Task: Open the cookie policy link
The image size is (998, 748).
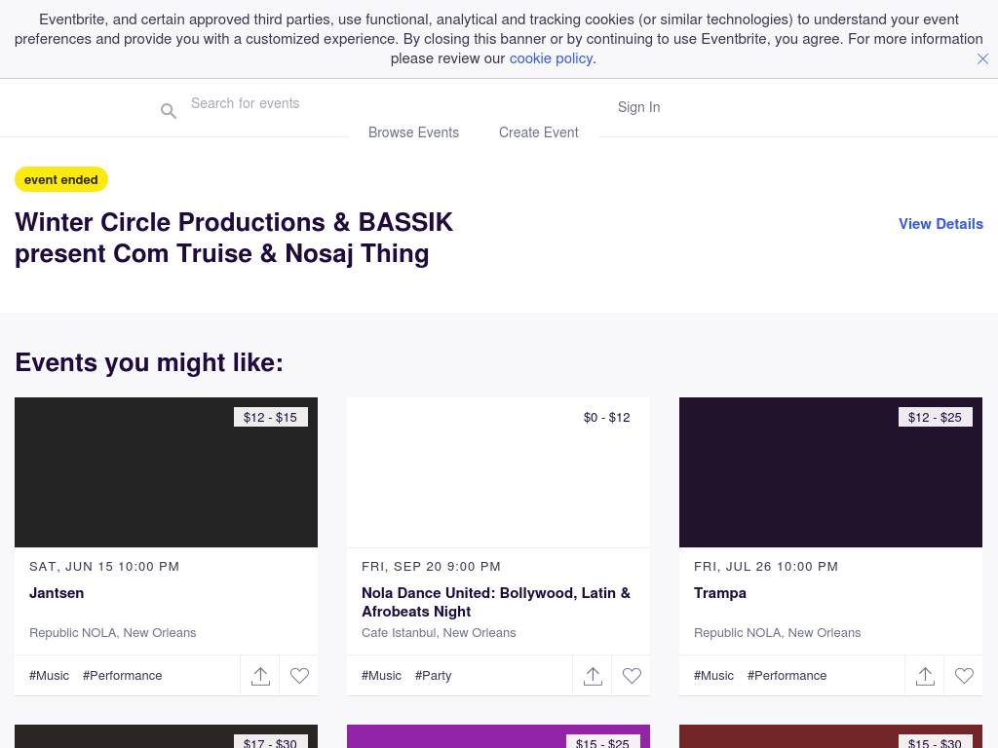Action: click(x=551, y=58)
